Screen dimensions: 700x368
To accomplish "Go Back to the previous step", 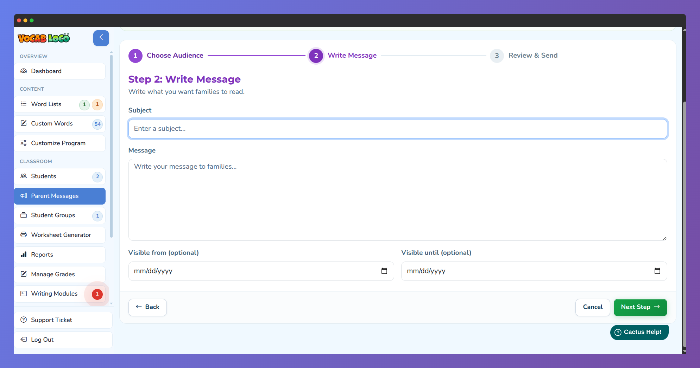I will (147, 308).
